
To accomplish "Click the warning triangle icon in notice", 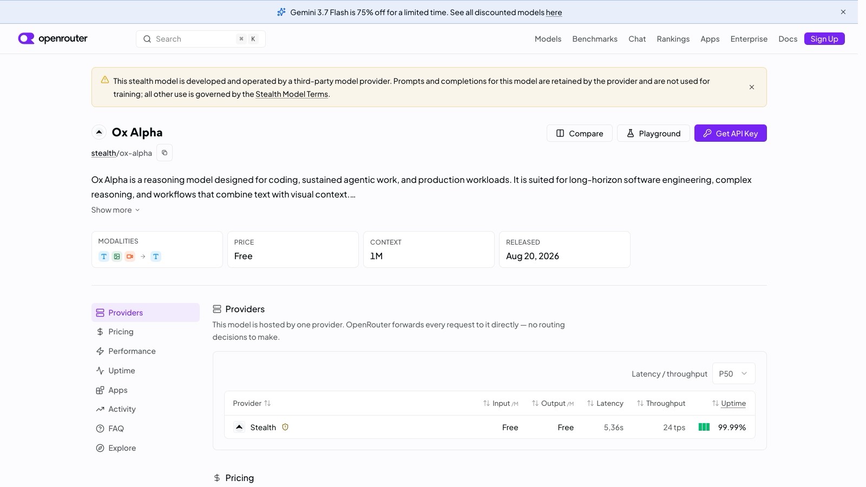I will [x=105, y=80].
